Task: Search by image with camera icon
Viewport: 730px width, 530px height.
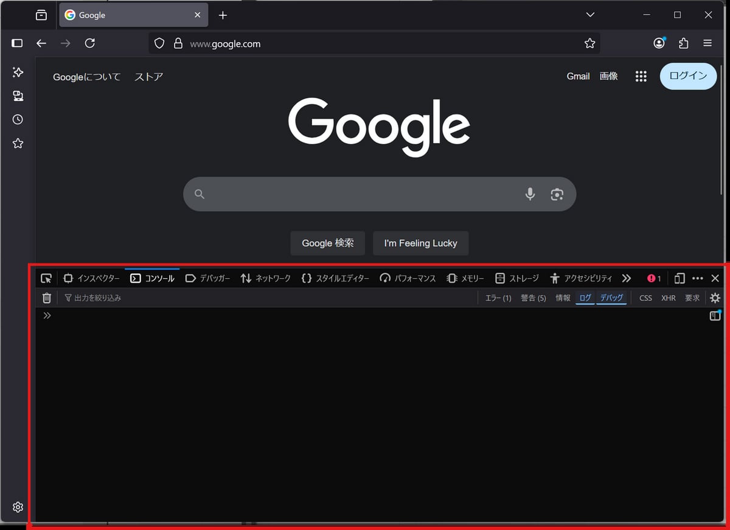Action: pyautogui.click(x=557, y=194)
